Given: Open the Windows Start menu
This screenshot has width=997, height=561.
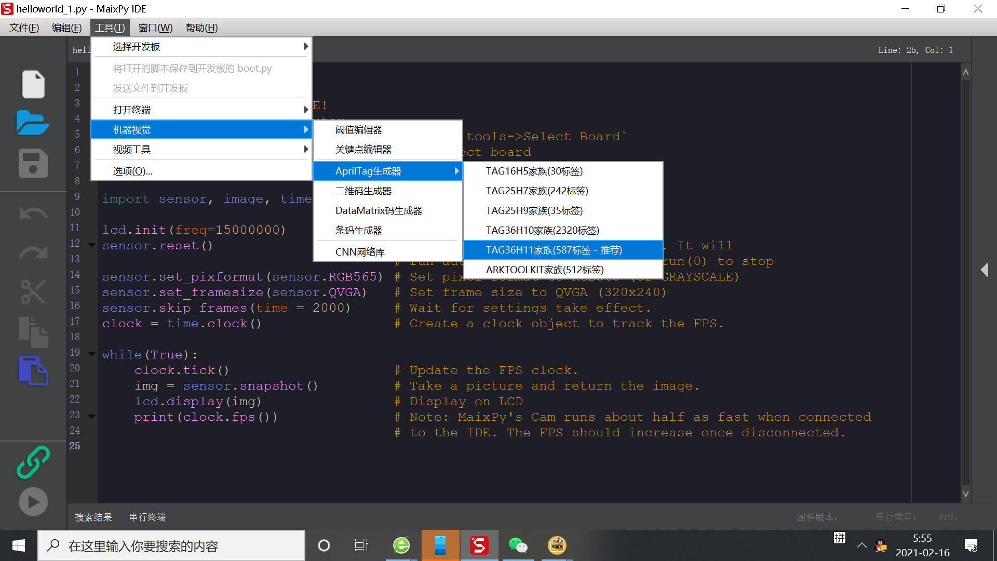Looking at the screenshot, I should (x=19, y=545).
